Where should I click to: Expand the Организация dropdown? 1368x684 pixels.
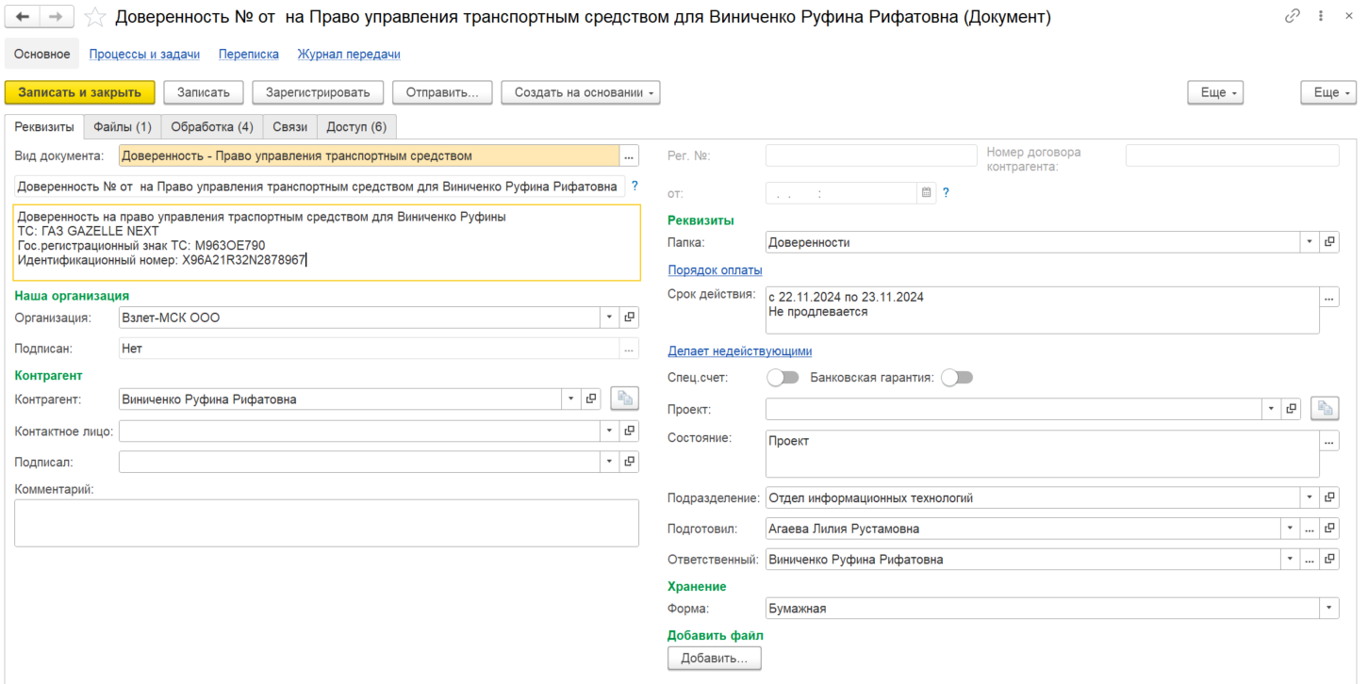coord(610,318)
